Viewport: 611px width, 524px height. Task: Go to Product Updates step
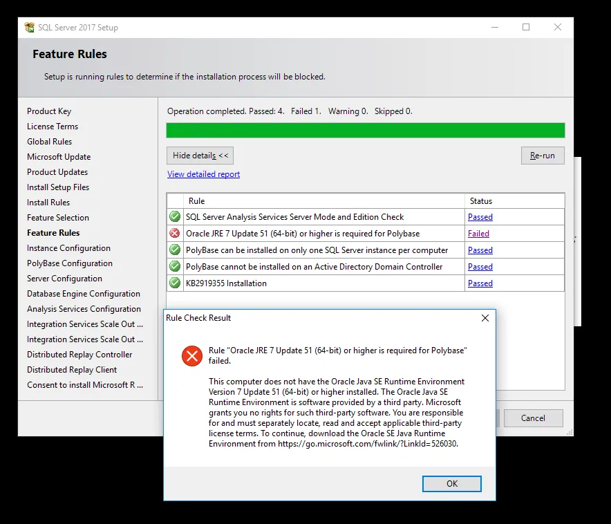tap(57, 172)
